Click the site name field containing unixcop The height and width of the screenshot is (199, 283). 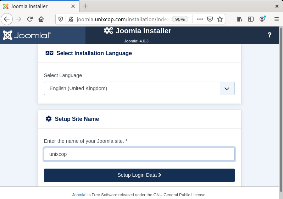(x=139, y=154)
